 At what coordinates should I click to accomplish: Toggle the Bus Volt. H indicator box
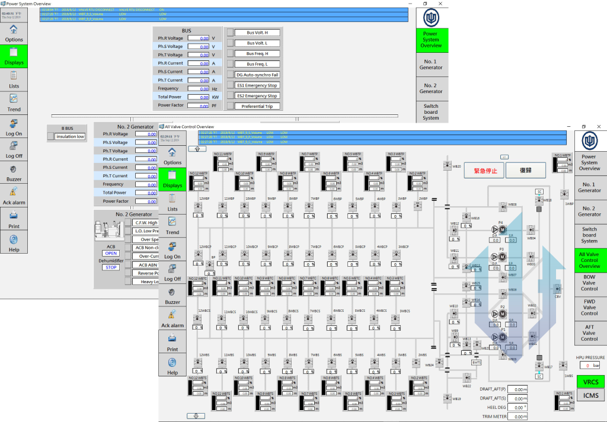pos(230,33)
